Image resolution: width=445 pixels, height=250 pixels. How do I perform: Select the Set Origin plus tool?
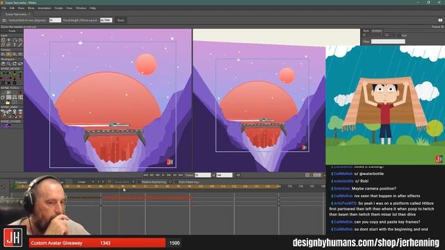(9, 40)
